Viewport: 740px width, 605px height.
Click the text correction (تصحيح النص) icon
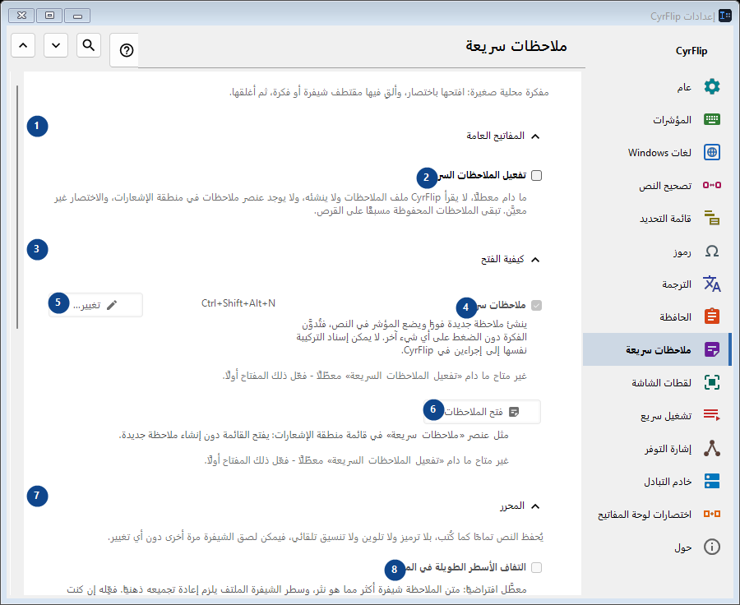(712, 185)
